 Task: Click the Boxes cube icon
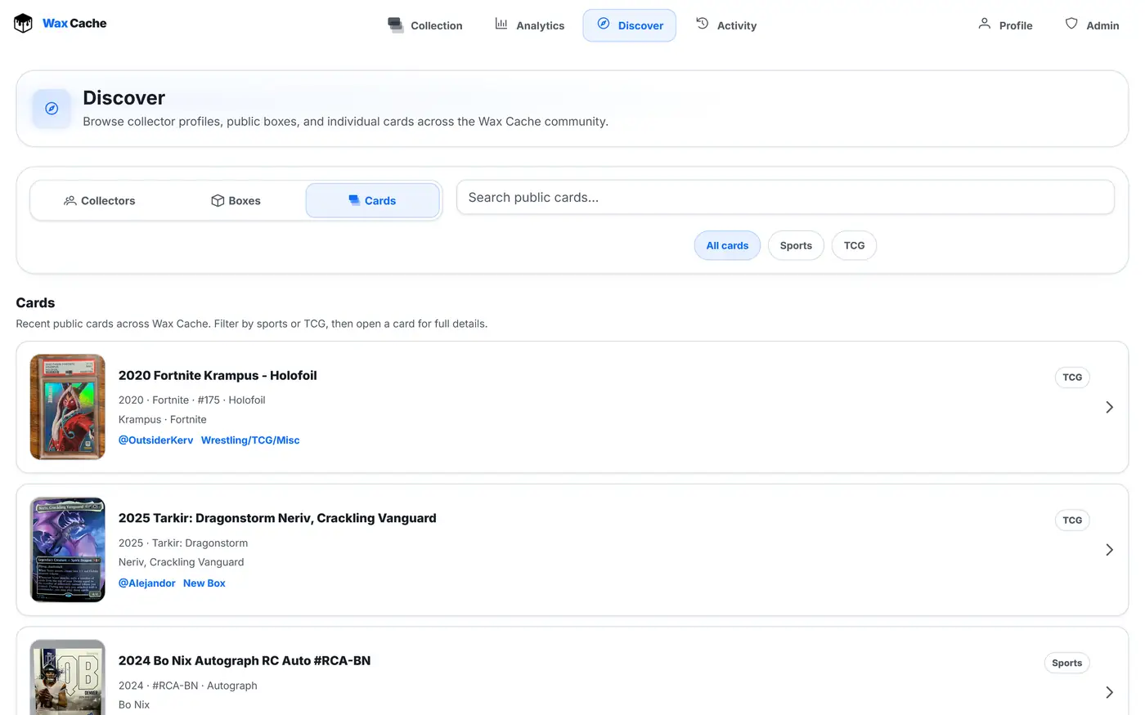point(218,201)
